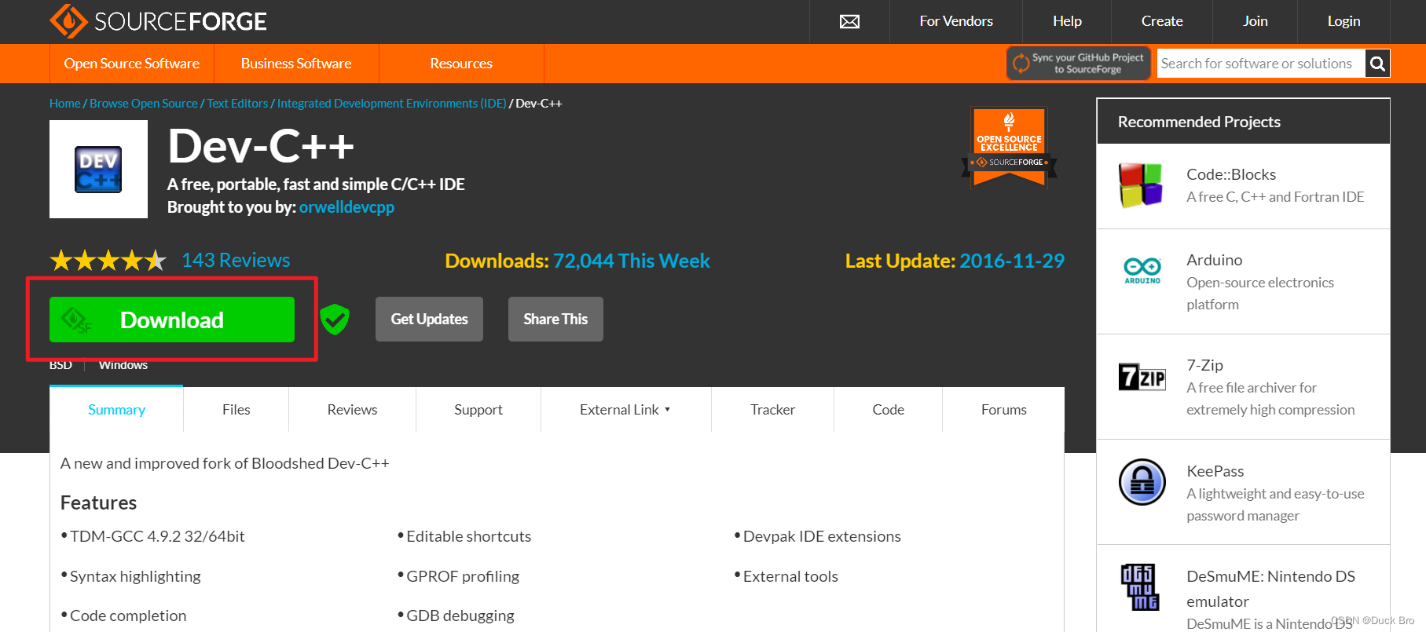The height and width of the screenshot is (632, 1426).
Task: Click the Open Source Excellence badge
Action: pos(1009,148)
